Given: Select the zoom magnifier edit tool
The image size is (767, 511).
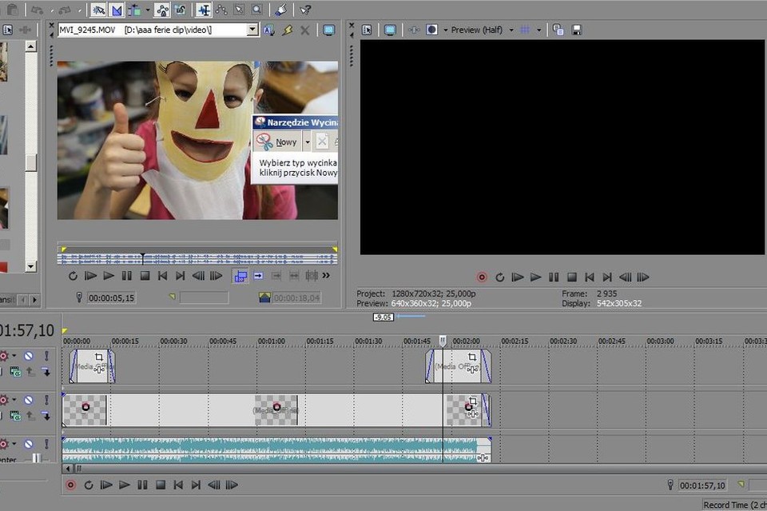Looking at the screenshot, I should (256, 10).
